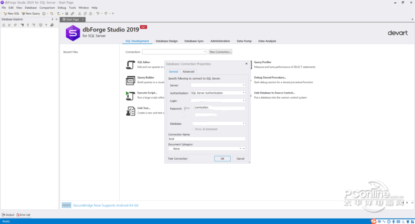This screenshot has height=224, width=415.
Task: Confirm the dialog with OK
Action: coord(222,158)
